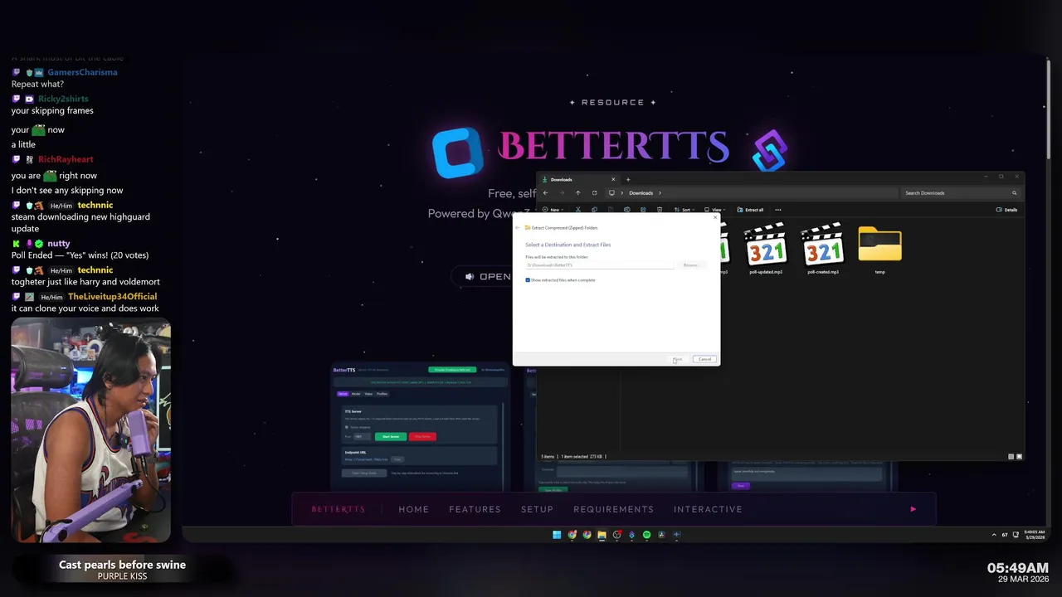Click Extract all in Explorer toolbar
Viewport: 1062px width, 597px height.
tap(750, 210)
